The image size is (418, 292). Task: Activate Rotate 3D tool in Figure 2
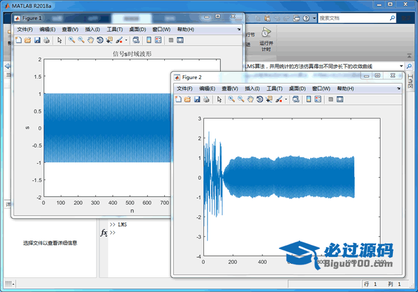tap(260, 99)
